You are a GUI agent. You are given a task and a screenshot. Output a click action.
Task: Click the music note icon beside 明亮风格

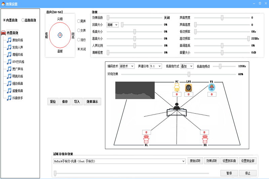coord(9,76)
